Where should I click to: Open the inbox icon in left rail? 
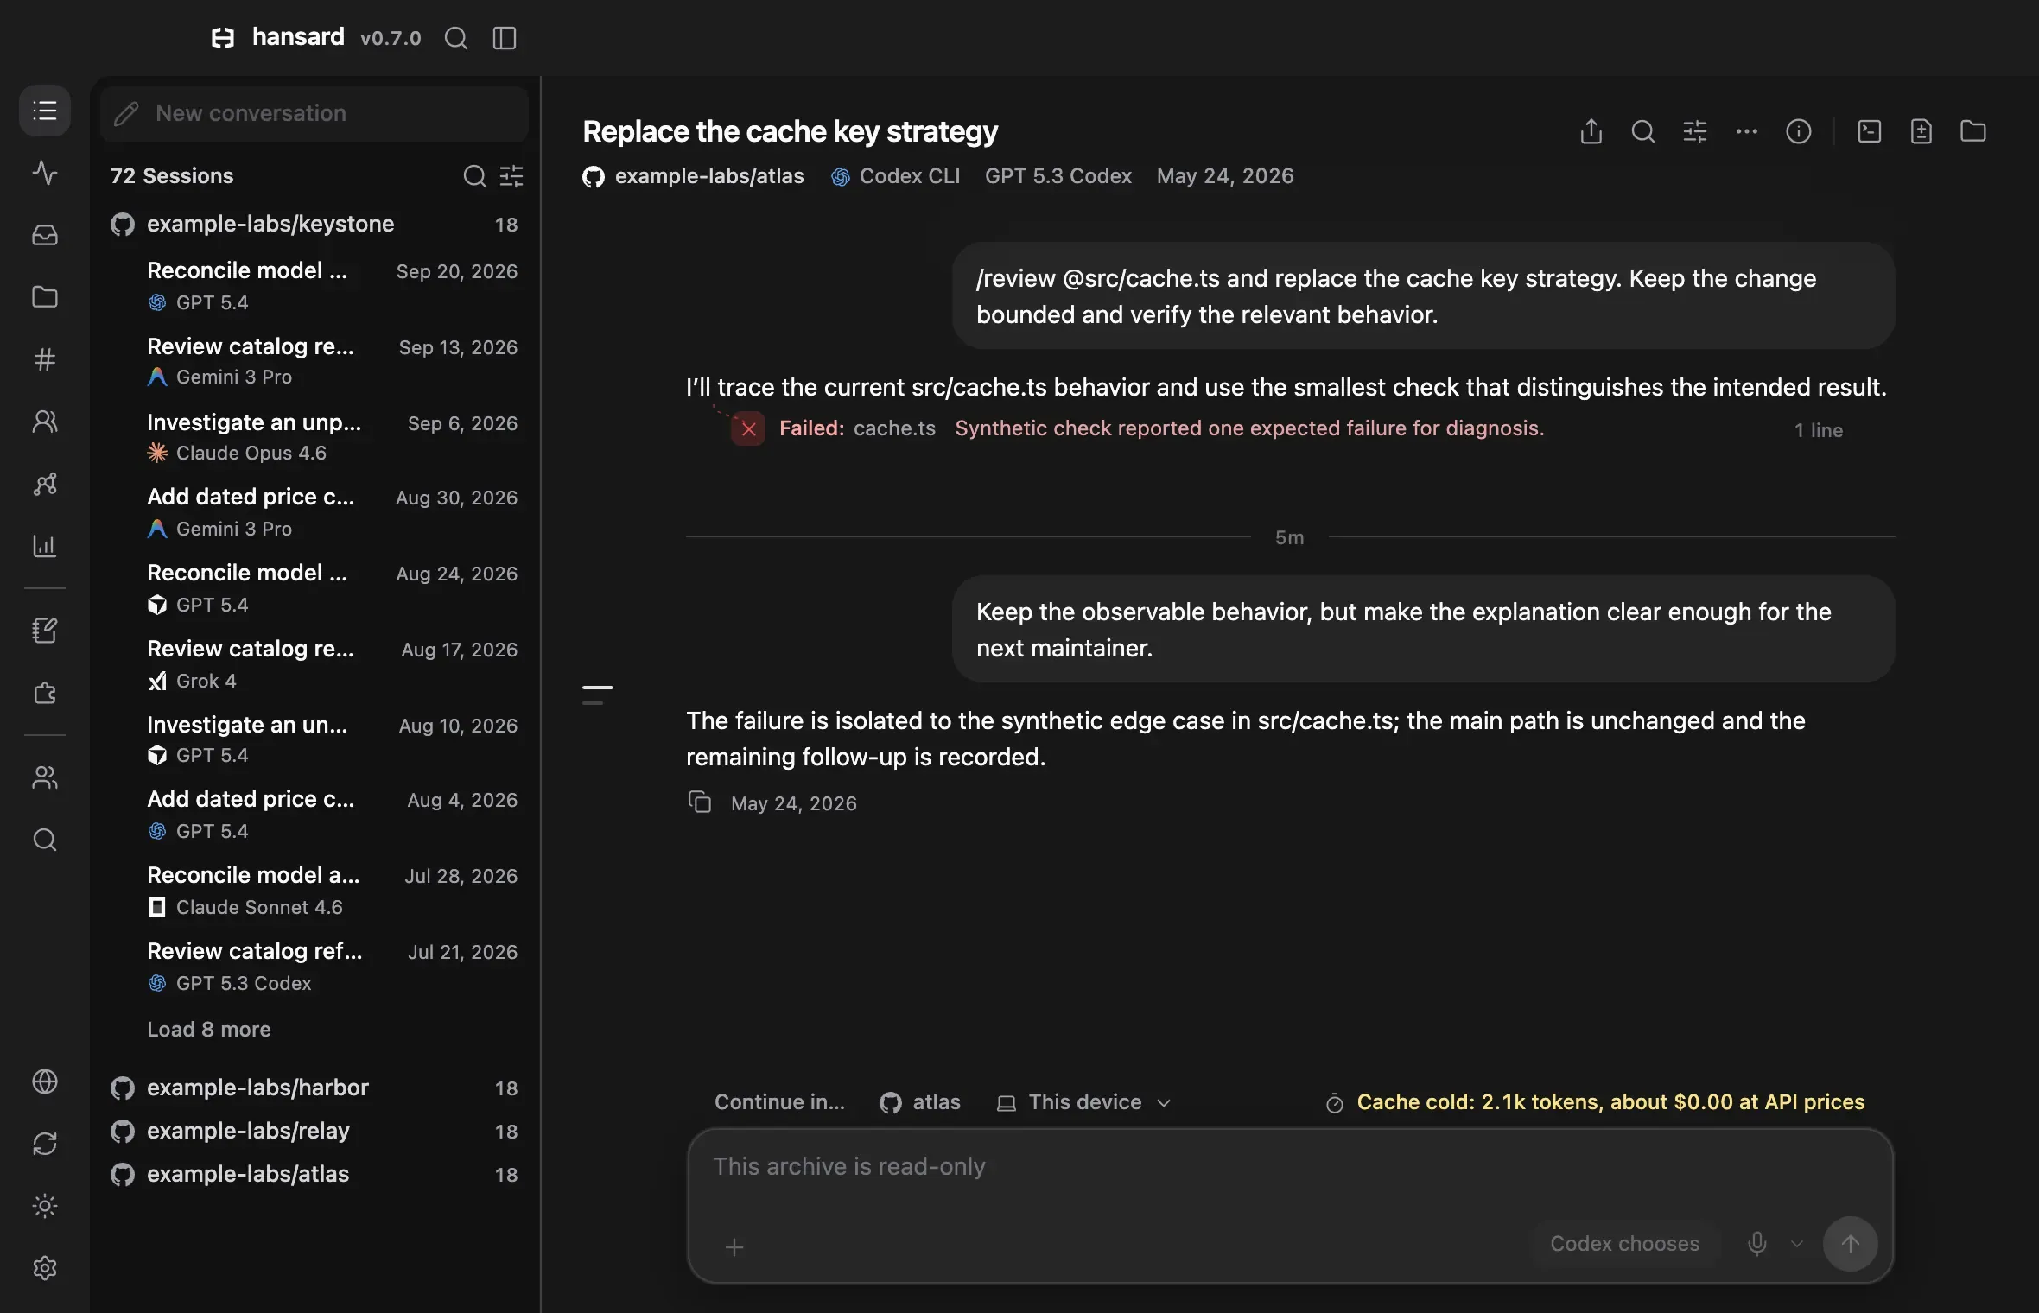45,235
